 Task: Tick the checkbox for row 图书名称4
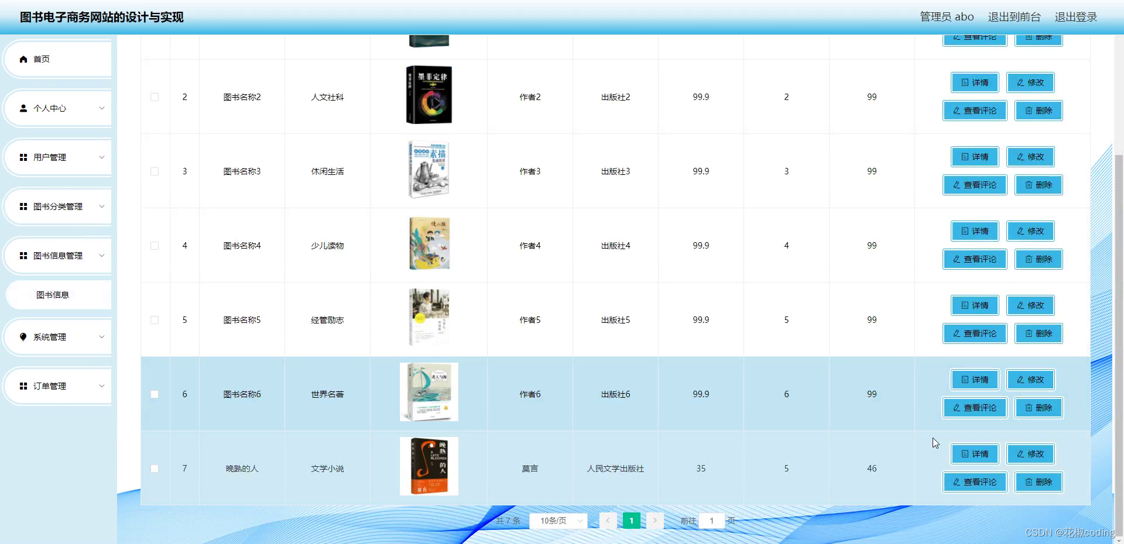pyautogui.click(x=155, y=246)
